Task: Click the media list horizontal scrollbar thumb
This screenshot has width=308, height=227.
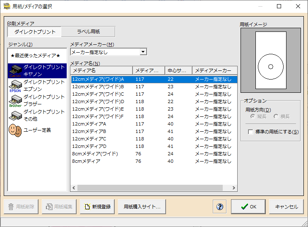Action: (x=150, y=188)
